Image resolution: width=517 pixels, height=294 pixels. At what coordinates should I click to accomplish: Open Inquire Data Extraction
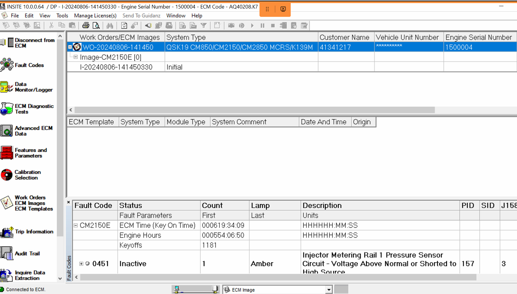23,275
